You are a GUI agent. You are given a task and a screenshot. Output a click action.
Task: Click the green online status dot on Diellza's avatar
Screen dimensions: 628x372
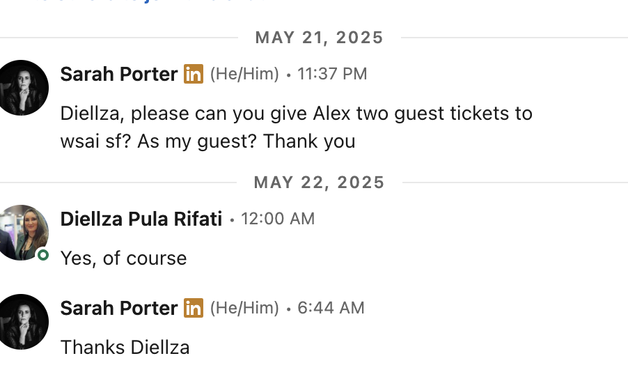[43, 256]
